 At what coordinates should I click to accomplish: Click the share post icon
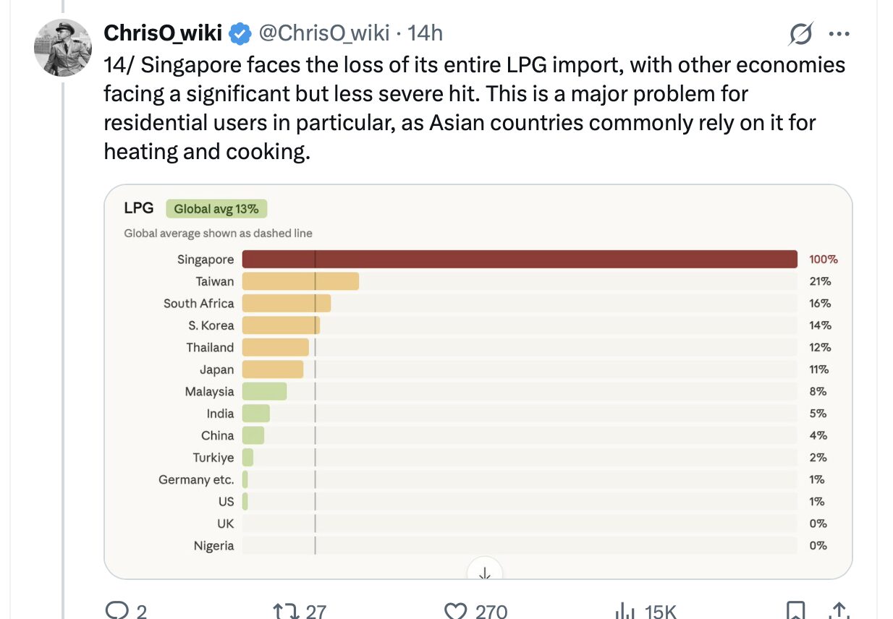(x=839, y=611)
